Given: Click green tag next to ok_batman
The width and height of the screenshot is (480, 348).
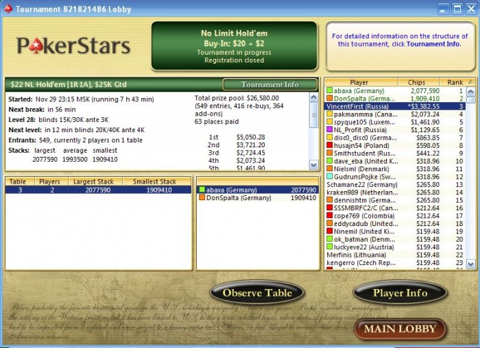Looking at the screenshot, I should coord(330,239).
